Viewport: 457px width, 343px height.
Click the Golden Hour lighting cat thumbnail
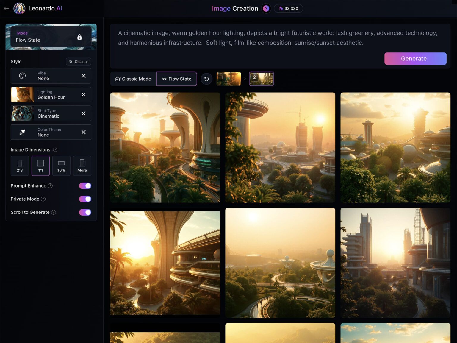(x=22, y=95)
